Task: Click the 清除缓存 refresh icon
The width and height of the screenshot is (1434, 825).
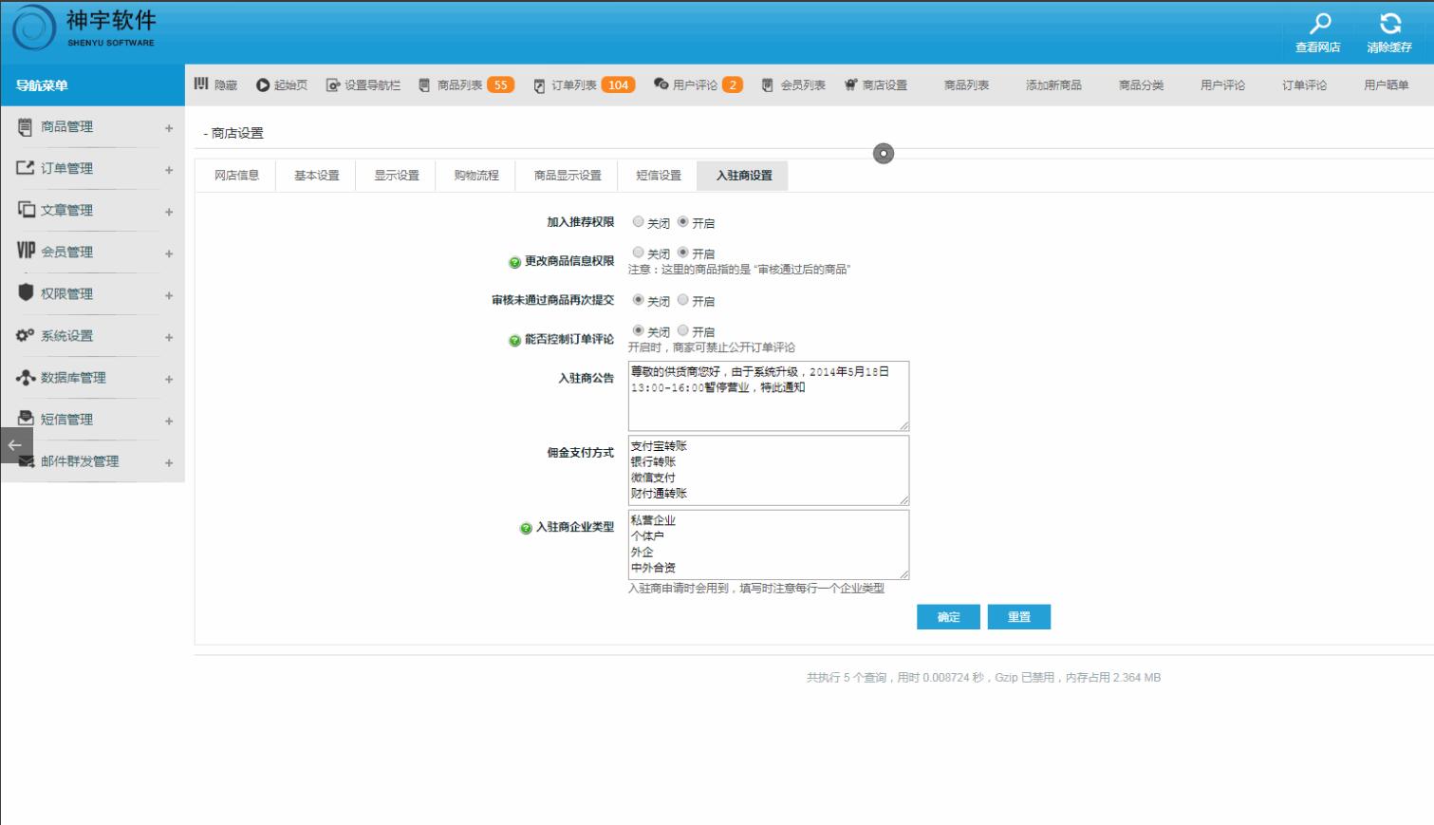Action: (x=1389, y=24)
